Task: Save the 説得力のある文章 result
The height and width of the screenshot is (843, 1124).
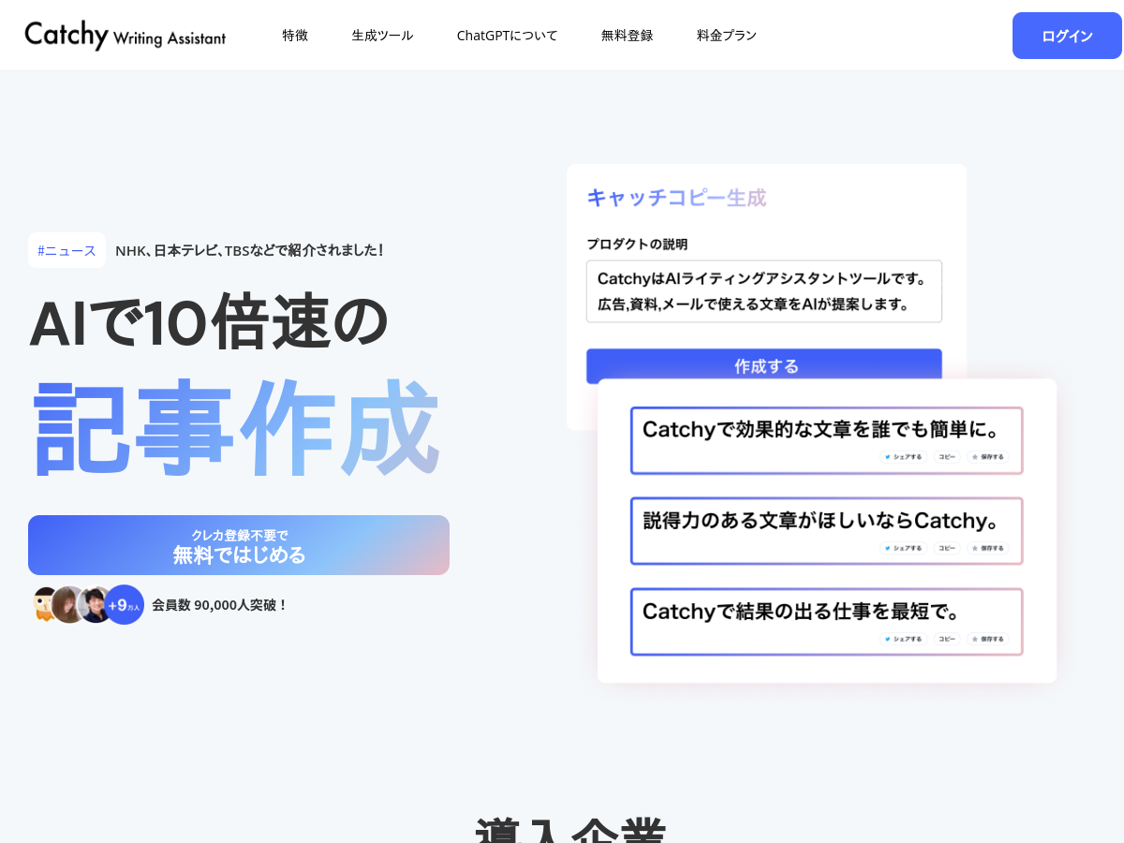Action: point(987,548)
